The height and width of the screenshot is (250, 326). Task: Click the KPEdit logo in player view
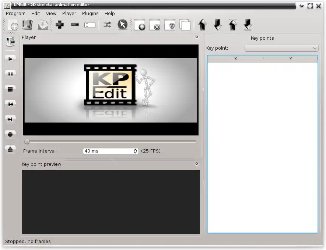click(x=111, y=85)
